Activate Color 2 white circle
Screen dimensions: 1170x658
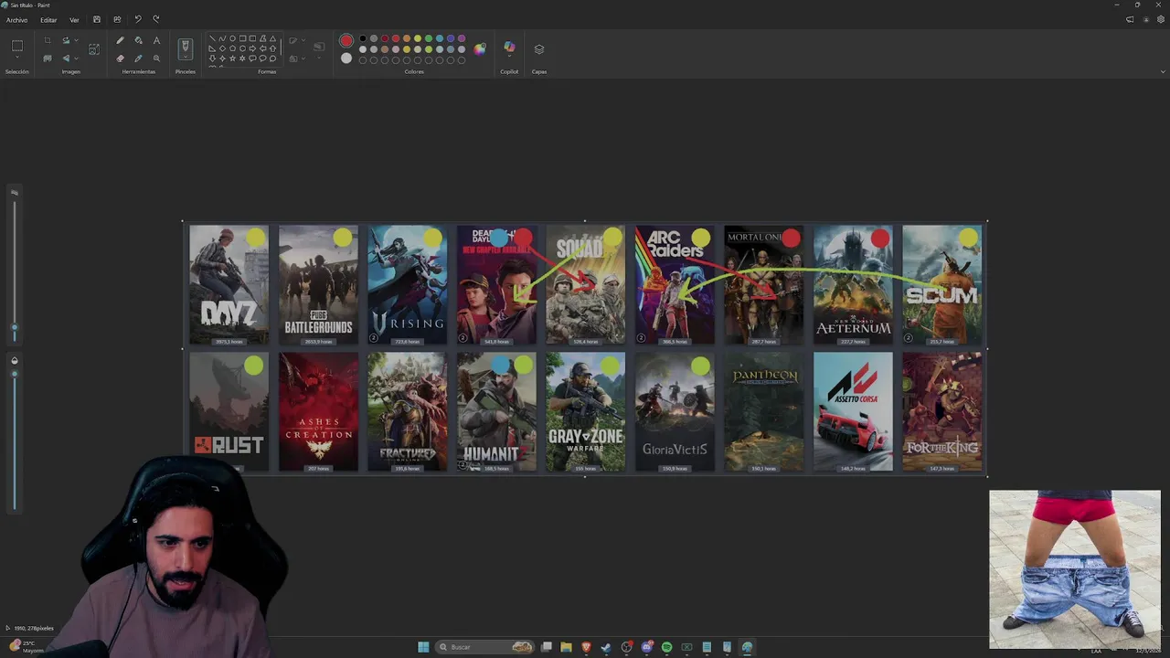346,58
